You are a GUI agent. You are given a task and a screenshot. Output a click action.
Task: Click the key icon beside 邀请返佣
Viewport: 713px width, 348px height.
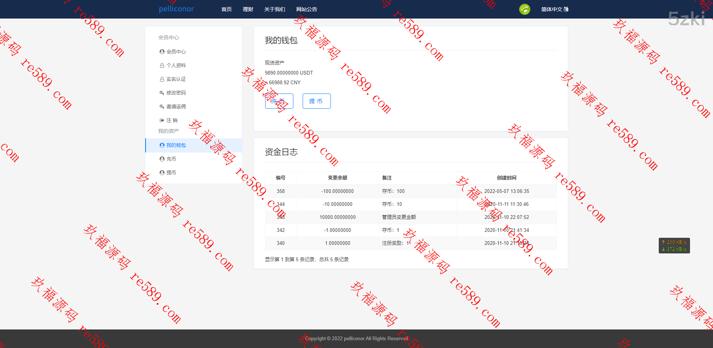point(162,107)
